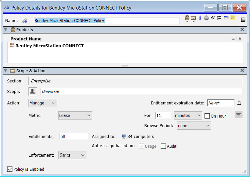The height and width of the screenshot is (177, 250).
Task: Select the Bentley MicroStation CONNECT product row
Action: [x=125, y=46]
